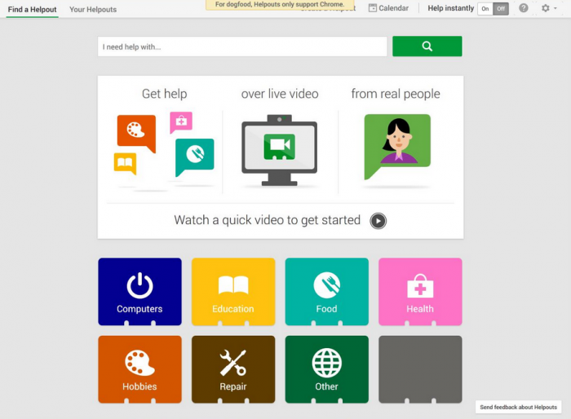Click the green search magnifier button
The width and height of the screenshot is (571, 419).
(x=427, y=46)
